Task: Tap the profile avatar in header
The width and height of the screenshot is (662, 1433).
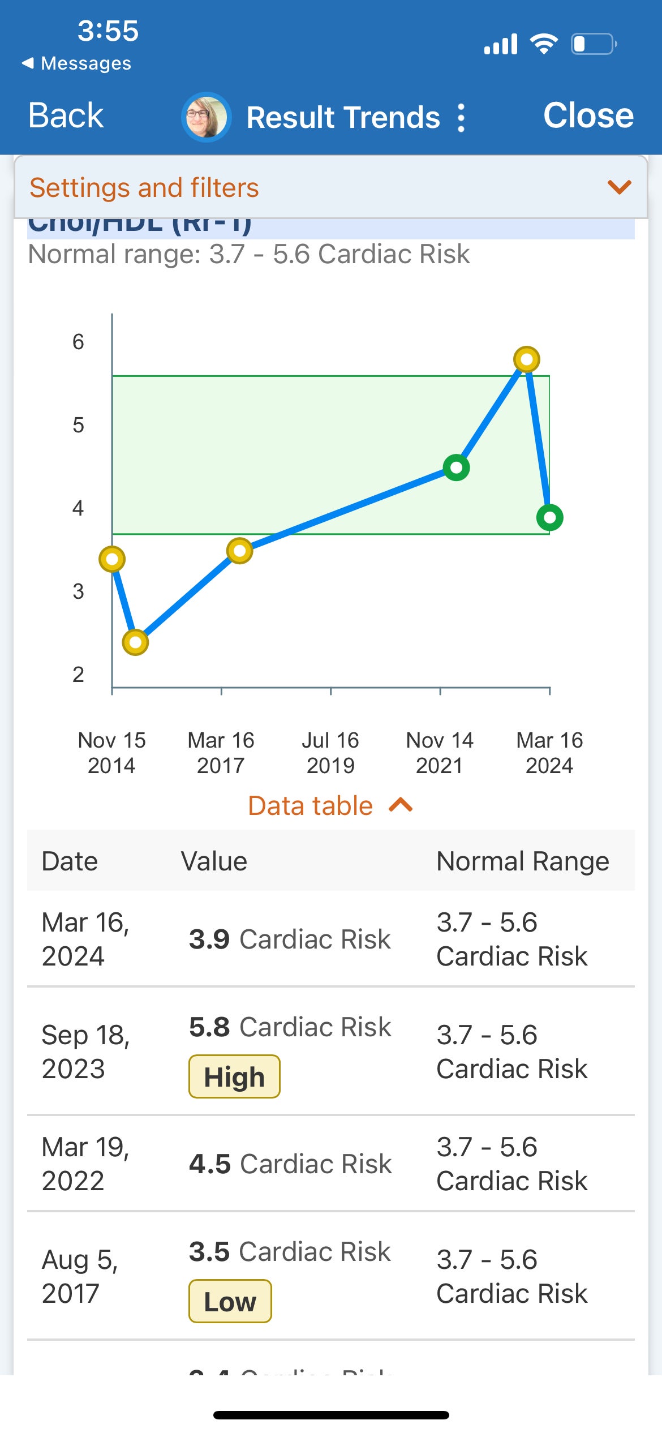Action: point(206,117)
